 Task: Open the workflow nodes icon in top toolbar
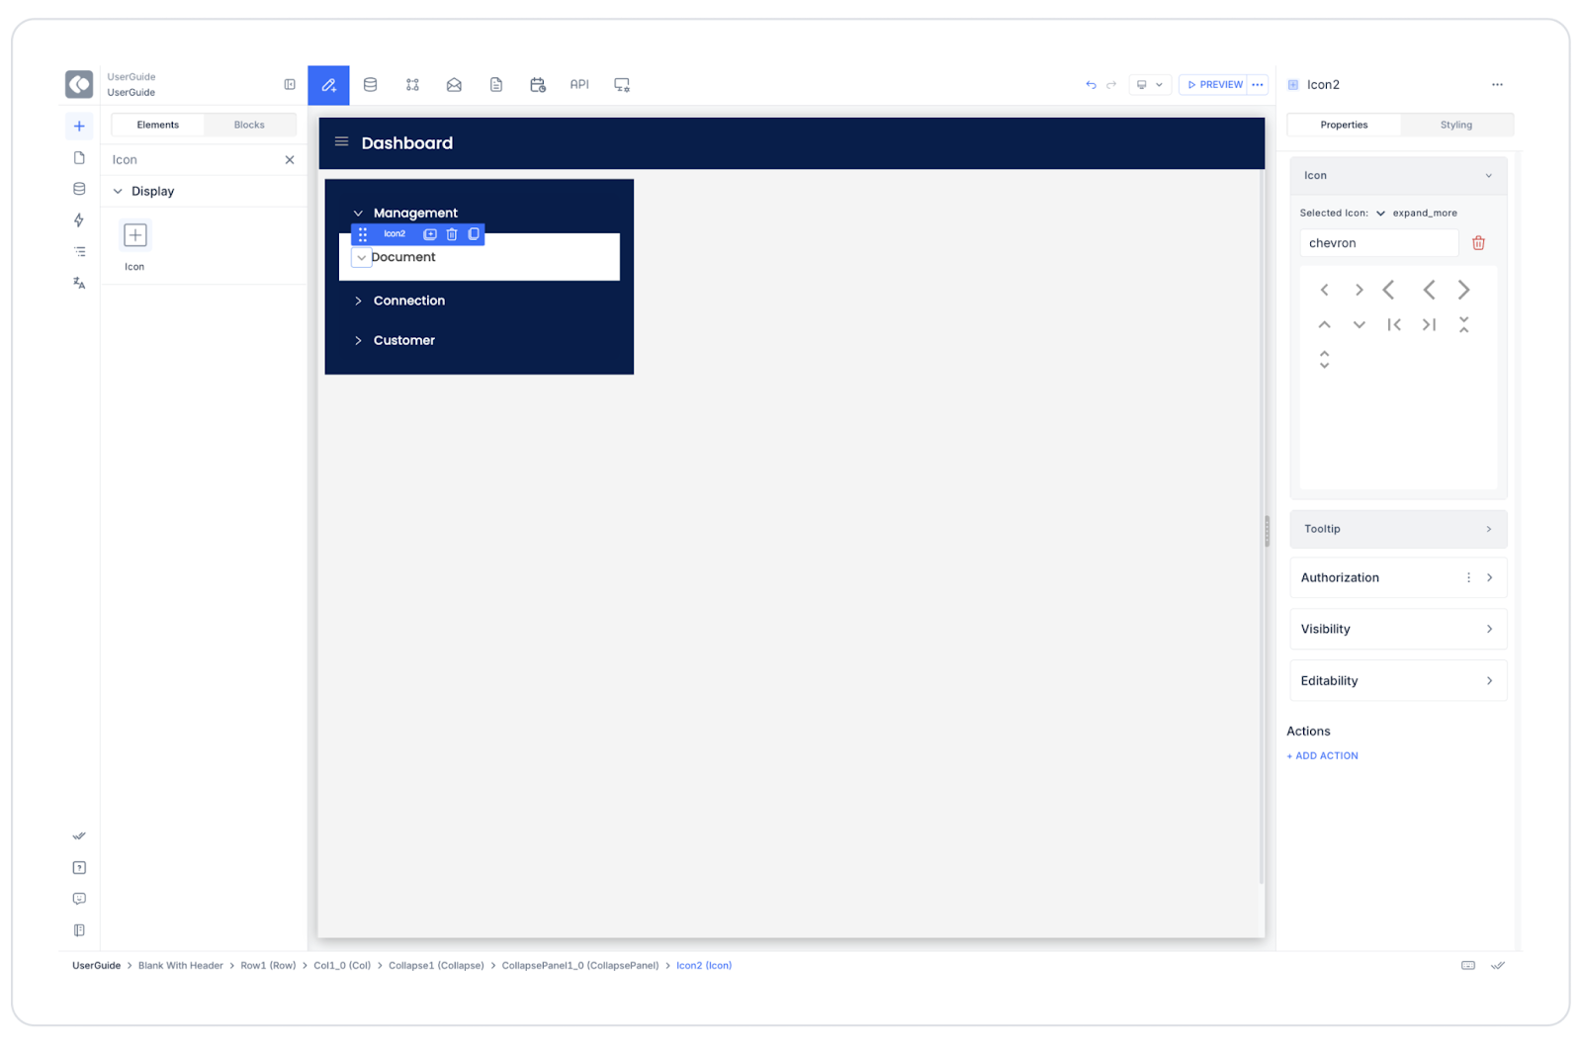[x=412, y=85]
